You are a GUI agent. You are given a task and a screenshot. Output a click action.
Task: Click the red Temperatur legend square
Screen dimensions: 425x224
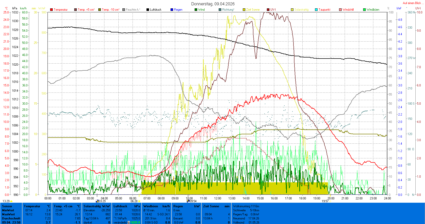click(51, 10)
